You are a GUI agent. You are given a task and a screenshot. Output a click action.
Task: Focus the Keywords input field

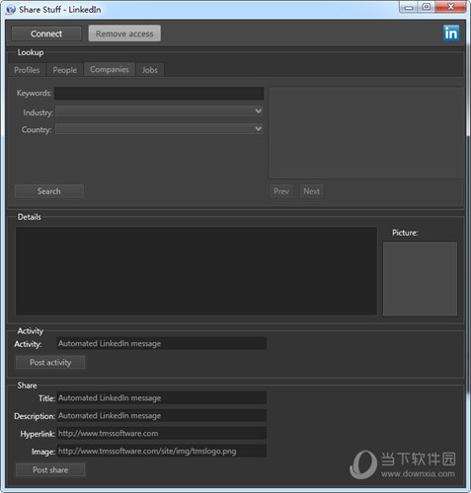(x=159, y=94)
